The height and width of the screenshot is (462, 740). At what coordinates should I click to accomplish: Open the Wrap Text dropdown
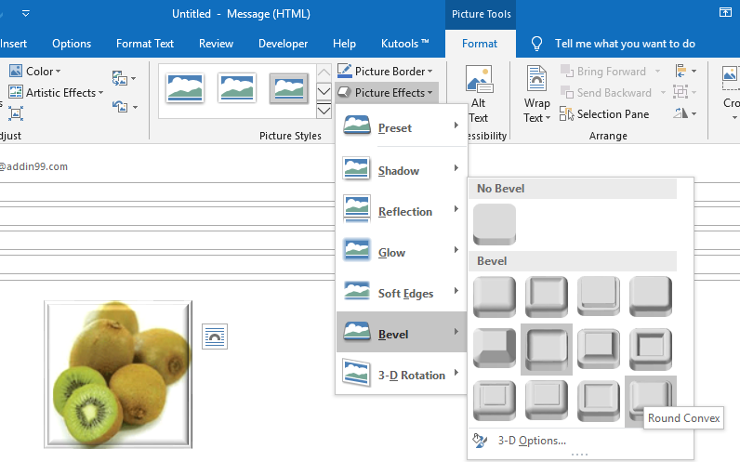[536, 95]
